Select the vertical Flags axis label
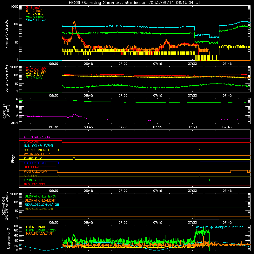254x254 pixels. pos(13,158)
